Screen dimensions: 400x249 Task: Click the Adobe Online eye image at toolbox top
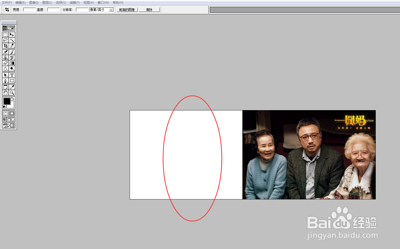[9, 28]
